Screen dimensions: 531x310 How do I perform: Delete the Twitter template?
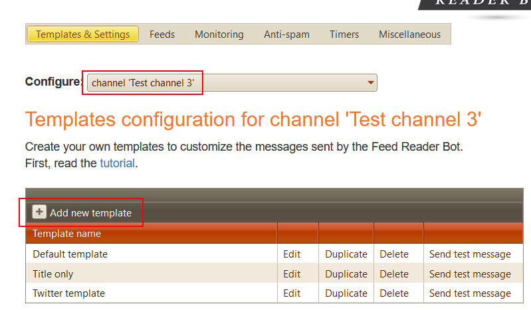tap(394, 293)
